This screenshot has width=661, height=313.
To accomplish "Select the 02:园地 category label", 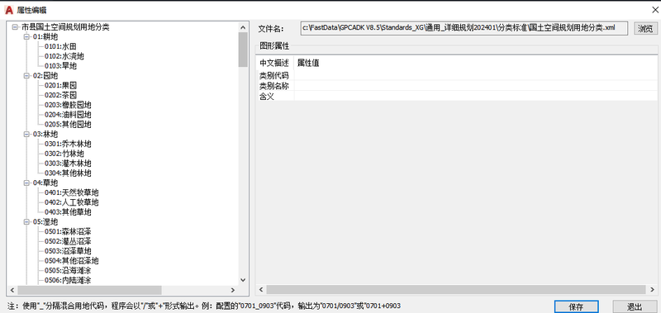I will point(45,75).
